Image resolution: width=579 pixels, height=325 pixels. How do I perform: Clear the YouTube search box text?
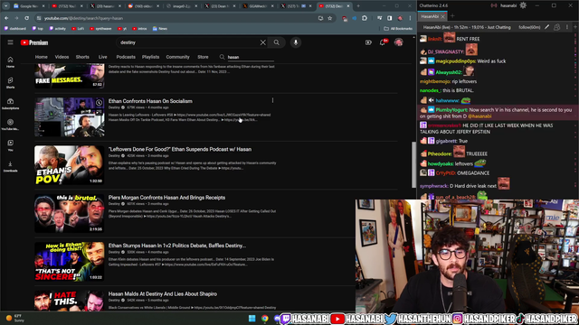point(263,42)
